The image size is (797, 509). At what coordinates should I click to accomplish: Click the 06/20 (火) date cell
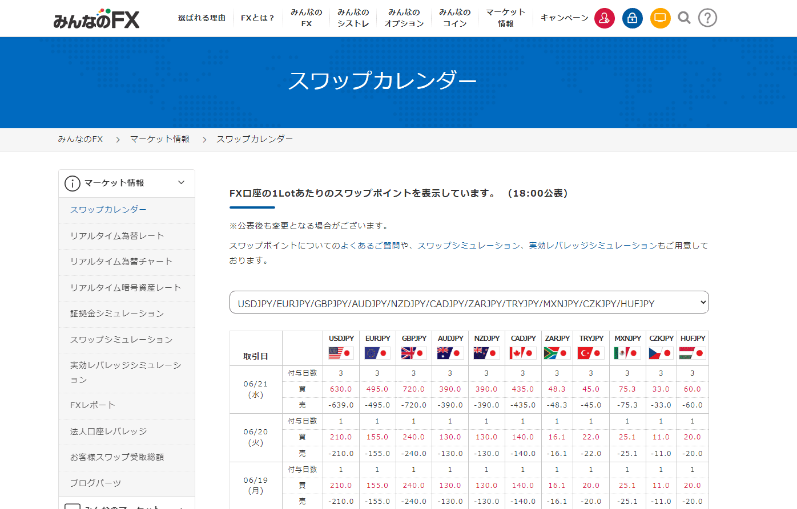(x=256, y=437)
